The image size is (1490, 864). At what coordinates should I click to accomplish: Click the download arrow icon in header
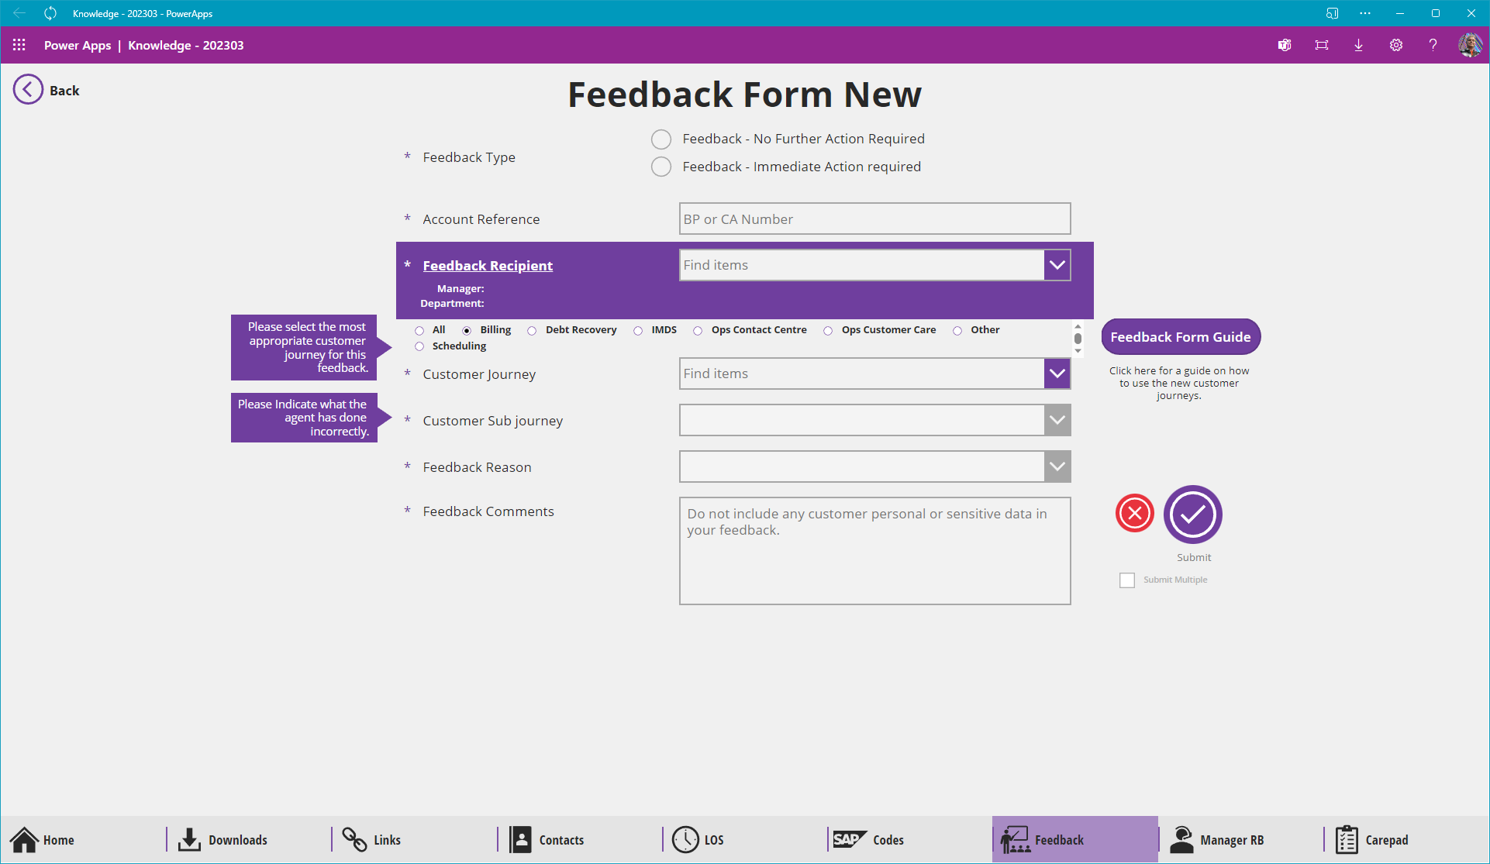coord(1358,45)
